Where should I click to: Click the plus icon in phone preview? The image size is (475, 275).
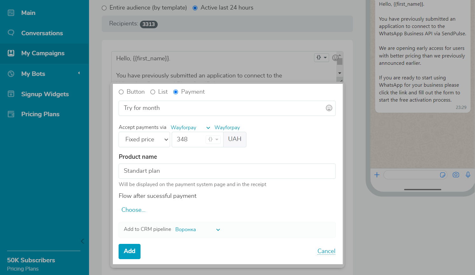tap(377, 175)
